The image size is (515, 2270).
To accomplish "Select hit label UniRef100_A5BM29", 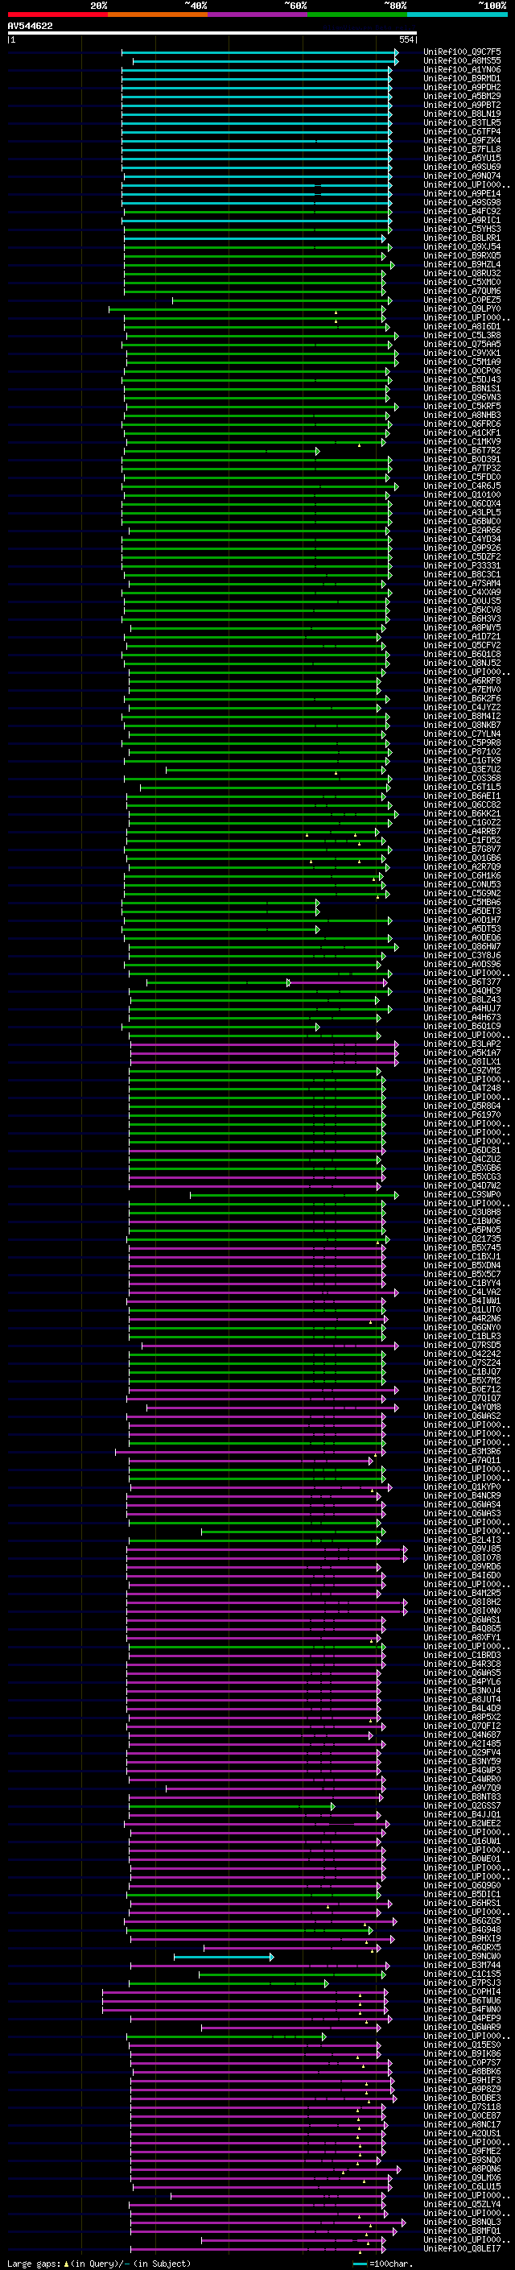I will [x=462, y=96].
